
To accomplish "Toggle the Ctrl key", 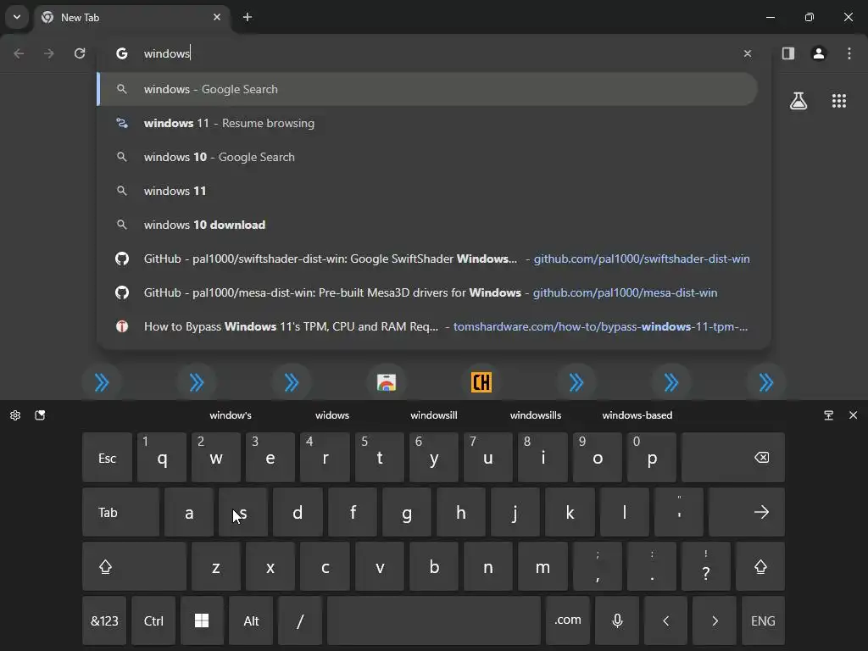I will point(154,620).
